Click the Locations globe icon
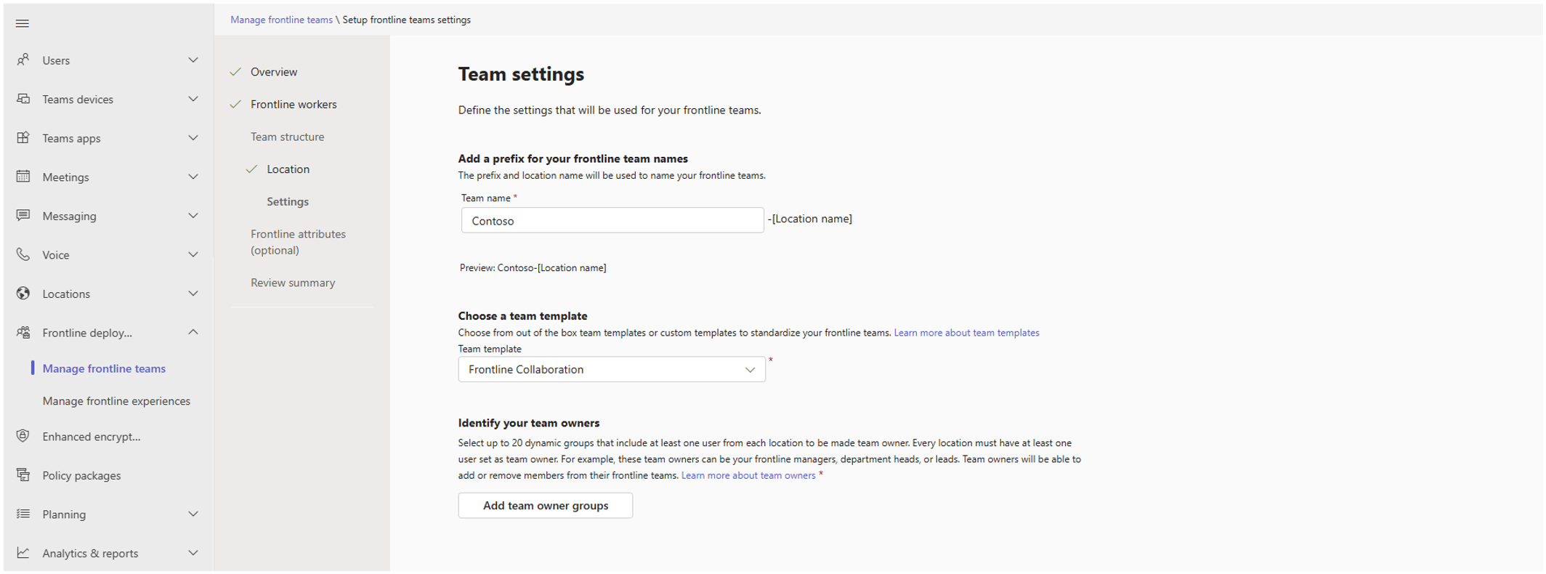1546x574 pixels. pos(23,294)
